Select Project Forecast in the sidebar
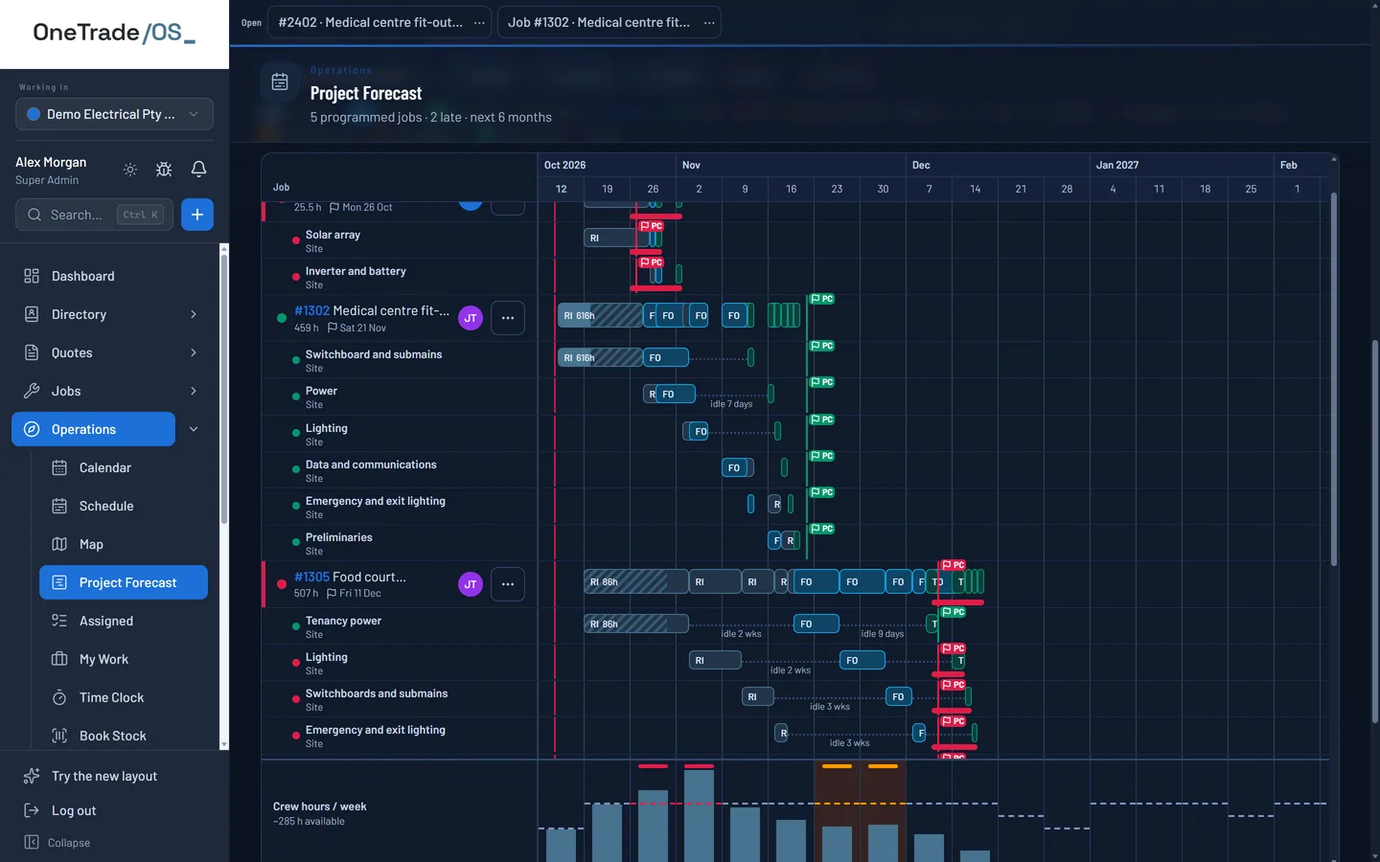This screenshot has height=862, width=1380. (x=124, y=582)
